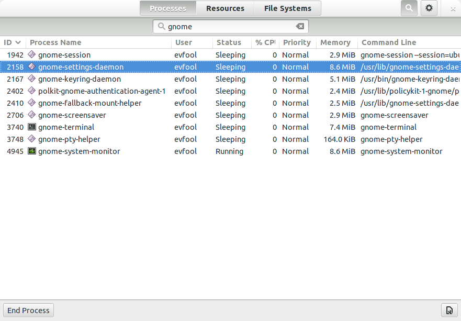
Task: Click the 5.1 MiB memory value
Action: (x=342, y=79)
